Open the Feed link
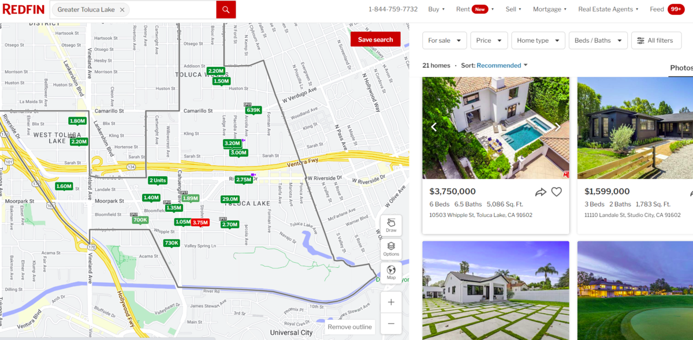This screenshot has width=693, height=340. pyautogui.click(x=657, y=9)
